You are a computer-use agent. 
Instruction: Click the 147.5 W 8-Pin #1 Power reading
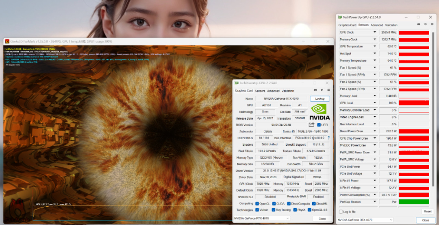388,181
